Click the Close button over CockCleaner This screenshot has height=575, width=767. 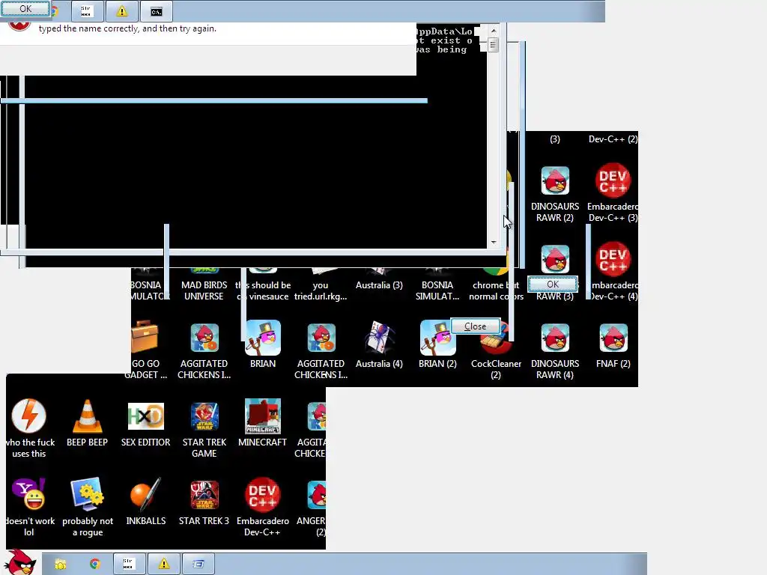475,326
